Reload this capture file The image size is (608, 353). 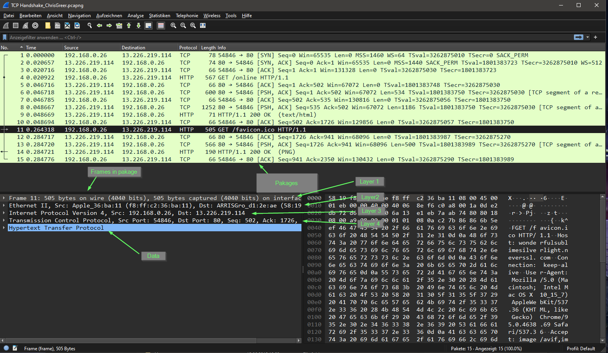pos(77,25)
